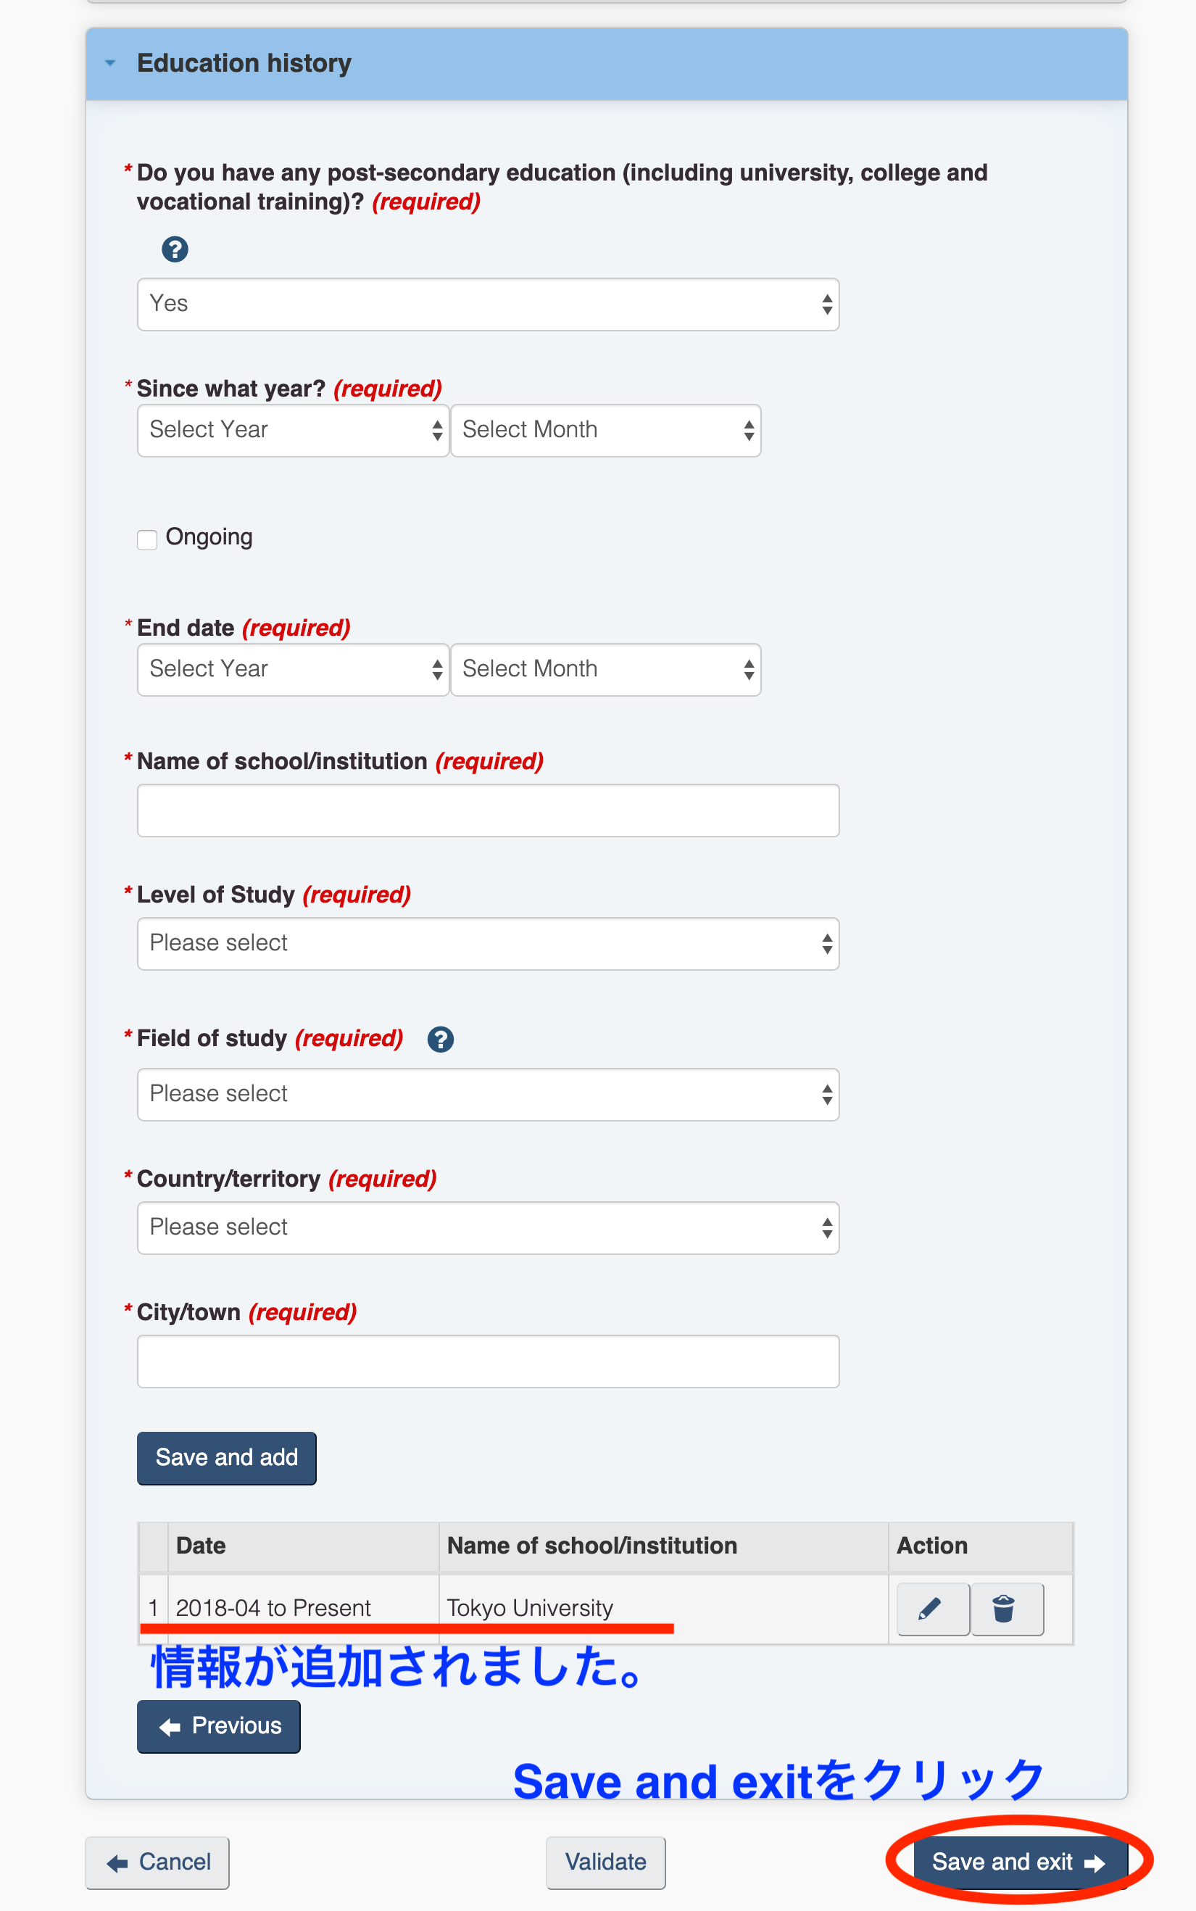Open the Since what year Select Year dropdown

click(x=293, y=431)
